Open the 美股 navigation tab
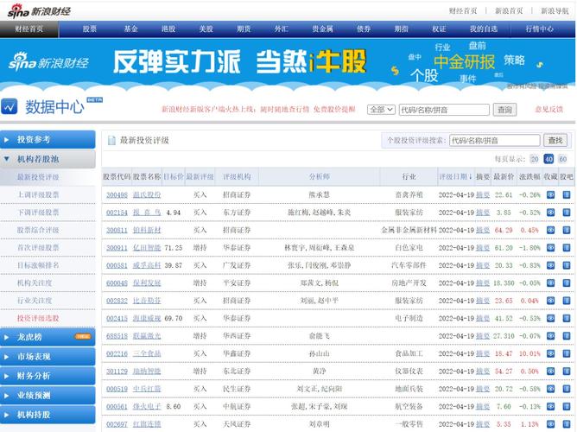 coord(206,29)
